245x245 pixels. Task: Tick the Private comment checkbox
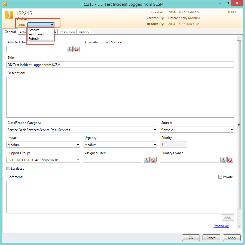(x=220, y=177)
